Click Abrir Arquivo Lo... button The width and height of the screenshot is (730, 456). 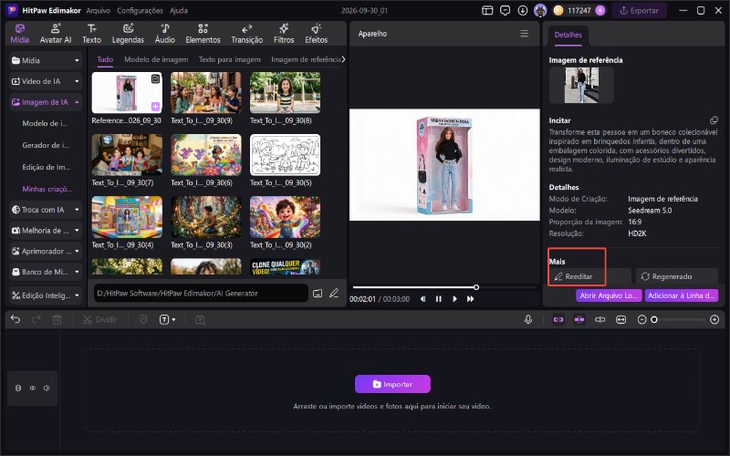pos(609,295)
